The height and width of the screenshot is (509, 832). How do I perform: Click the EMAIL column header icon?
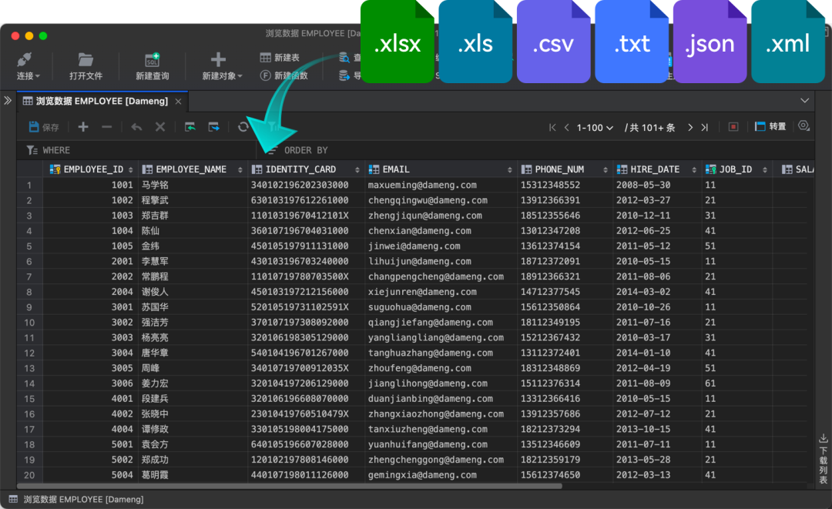click(374, 169)
